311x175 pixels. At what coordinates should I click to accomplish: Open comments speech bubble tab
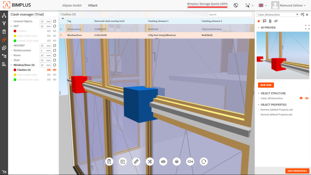click(264, 21)
